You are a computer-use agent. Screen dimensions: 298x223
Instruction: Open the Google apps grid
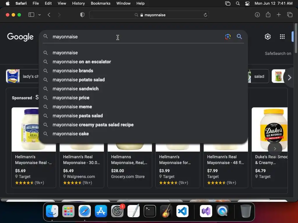[282, 37]
